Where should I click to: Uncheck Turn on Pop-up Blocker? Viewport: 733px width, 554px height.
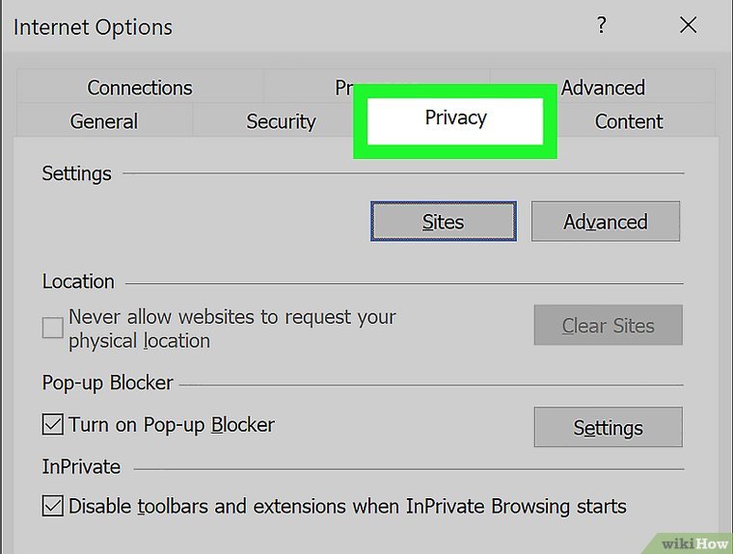point(53,425)
